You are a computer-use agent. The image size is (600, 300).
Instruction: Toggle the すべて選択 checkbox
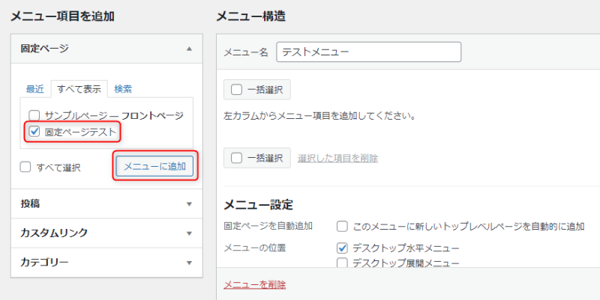25,168
